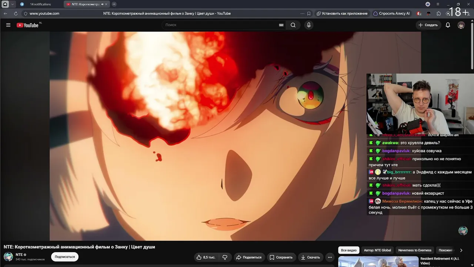Click the video title 'NTE: Короткометражный анимационный фильм'
The height and width of the screenshot is (267, 474).
(x=79, y=247)
